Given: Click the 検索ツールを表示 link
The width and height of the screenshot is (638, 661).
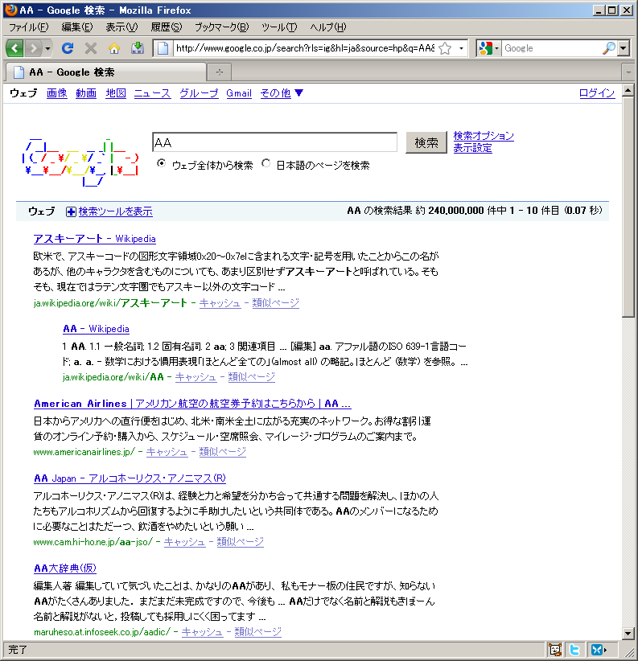Looking at the screenshot, I should [x=116, y=211].
